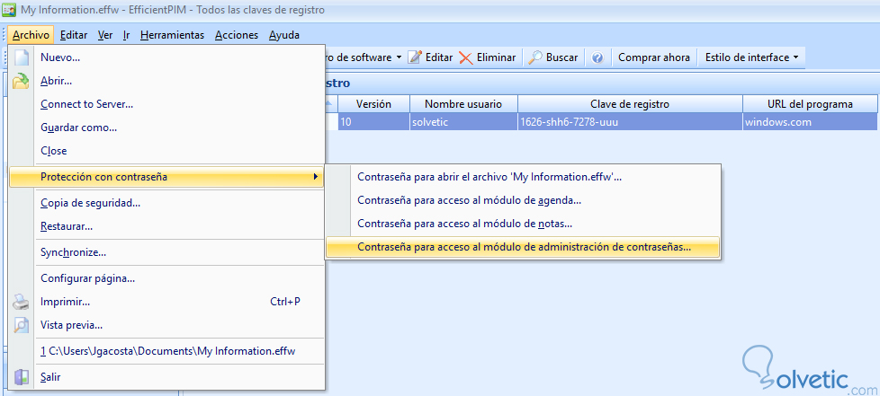The image size is (880, 396).
Task: Click the Abrir folder icon
Action: pyautogui.click(x=22, y=81)
